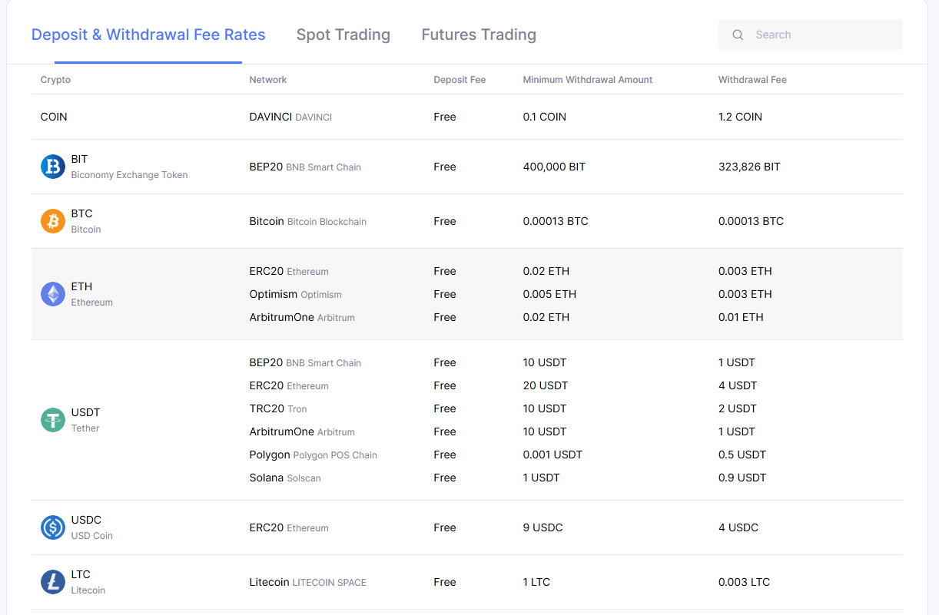Switch to the Spot Trading tab
This screenshot has width=939, height=615.
(343, 35)
